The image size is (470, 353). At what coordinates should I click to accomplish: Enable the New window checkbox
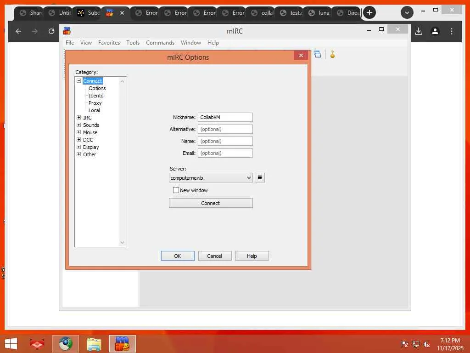(176, 190)
